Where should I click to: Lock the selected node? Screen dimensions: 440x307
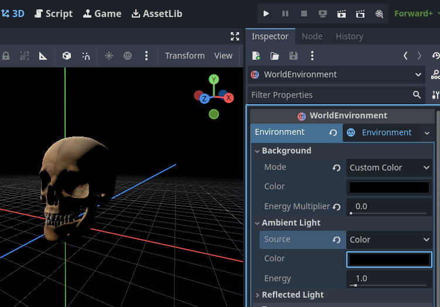coord(6,56)
